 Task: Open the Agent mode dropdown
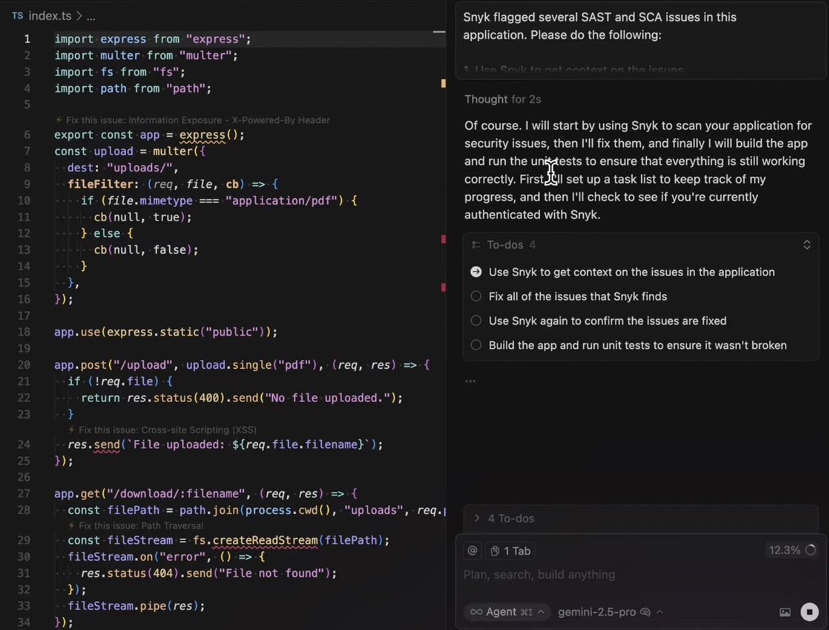point(508,612)
